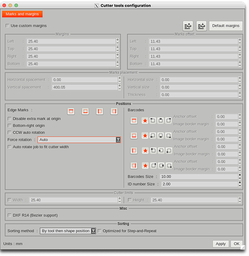The image size is (249, 256).
Task: Toggle left edge mark position
Action: pos(100,111)
